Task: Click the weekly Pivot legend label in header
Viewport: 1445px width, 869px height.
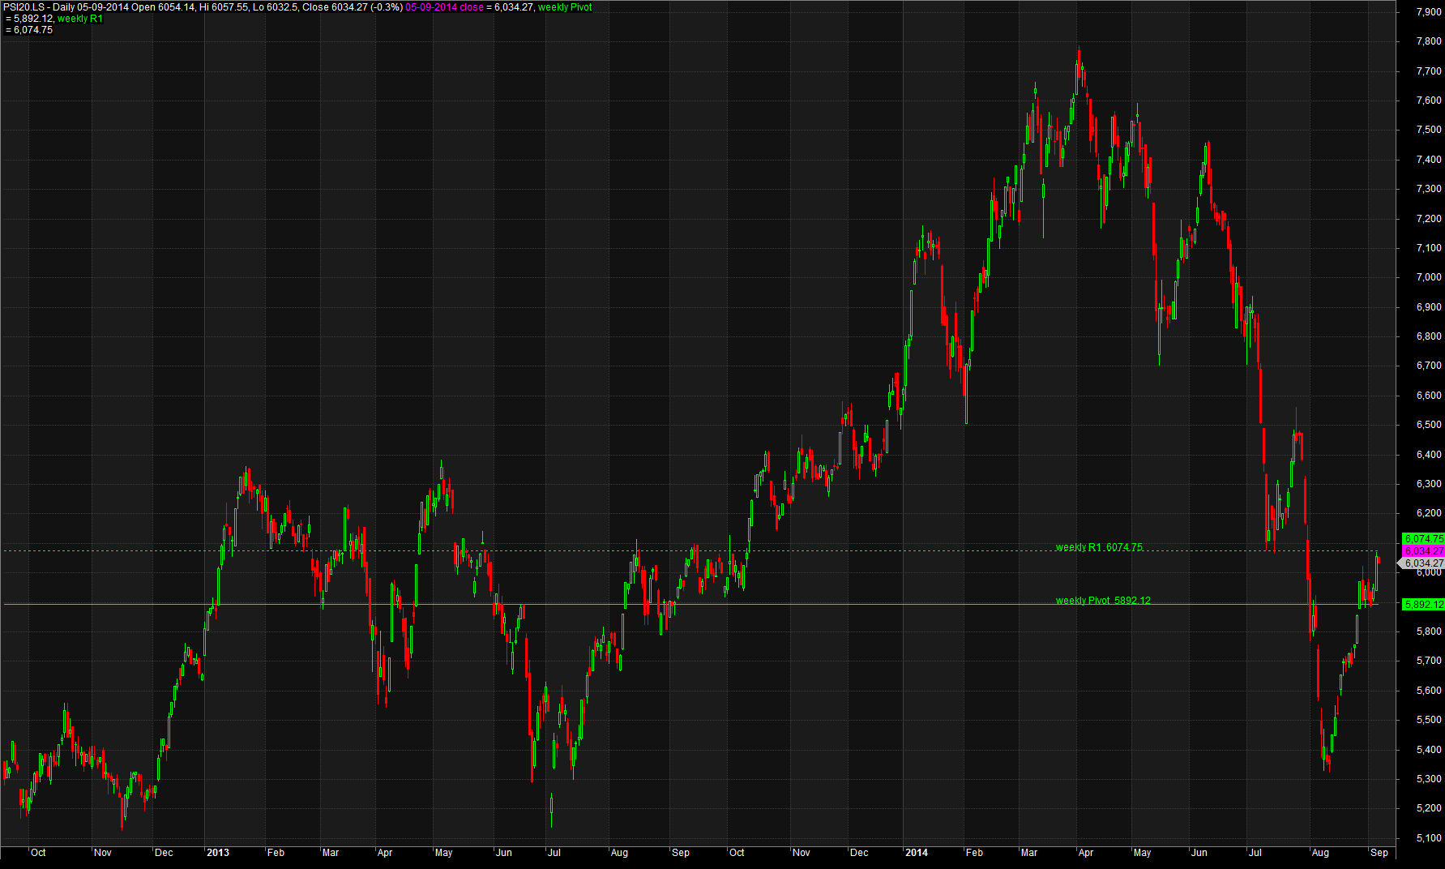Action: pyautogui.click(x=565, y=7)
